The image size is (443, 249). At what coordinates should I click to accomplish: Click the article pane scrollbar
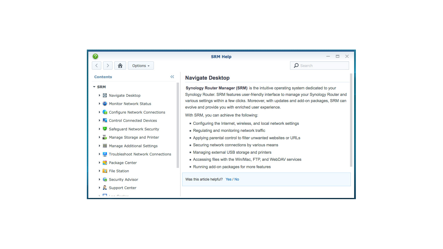351,120
